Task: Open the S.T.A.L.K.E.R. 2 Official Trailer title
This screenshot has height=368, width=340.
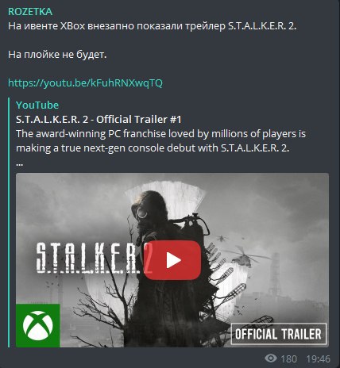Action: click(99, 120)
